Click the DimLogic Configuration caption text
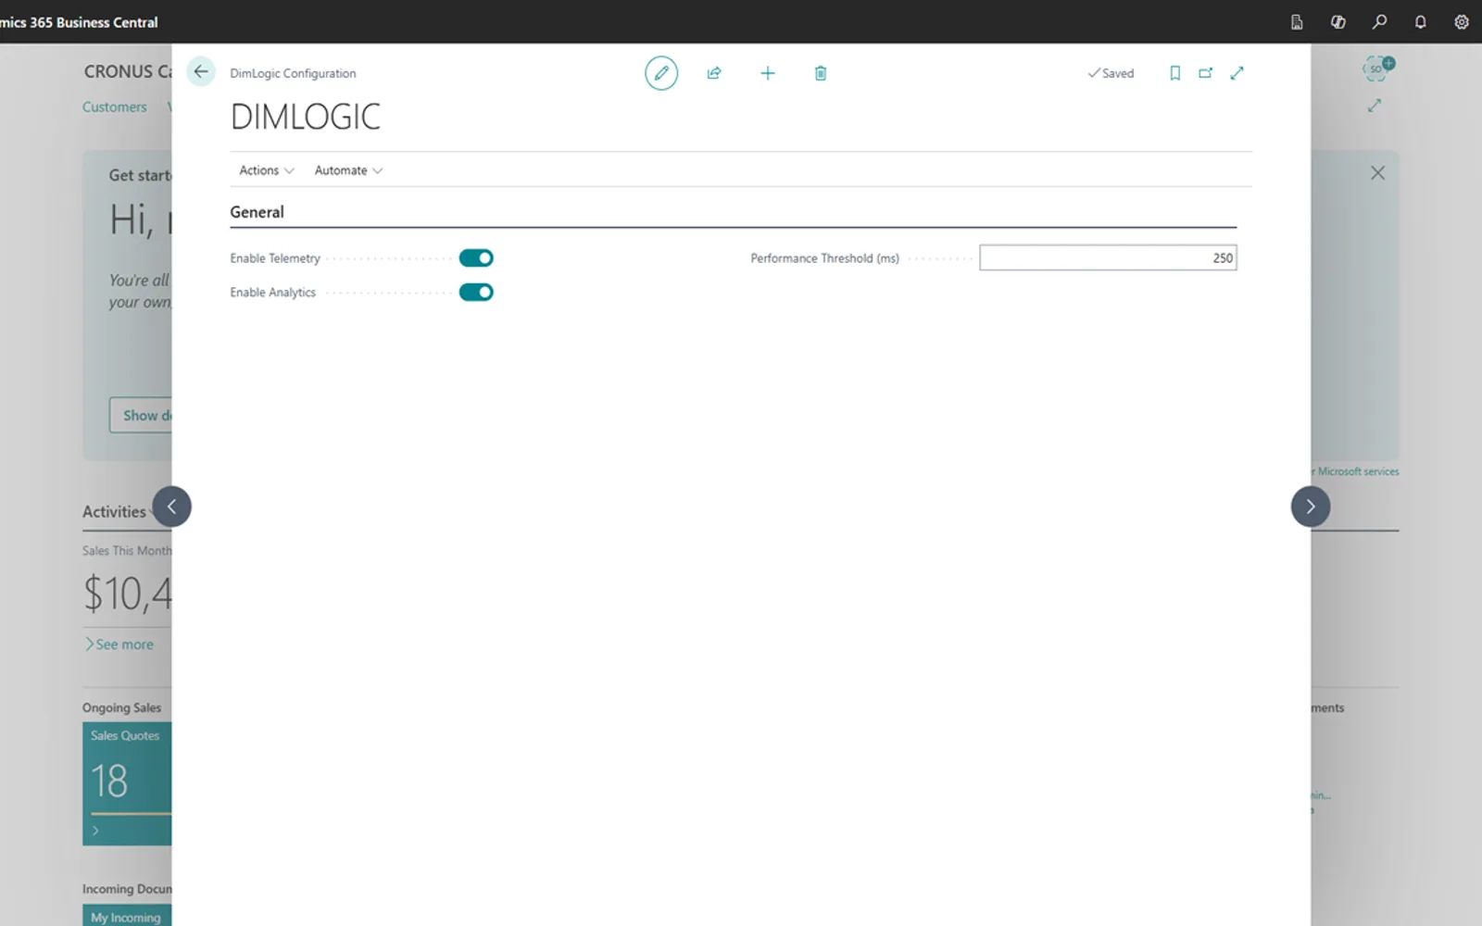Screen dimensions: 1482x926 point(293,73)
